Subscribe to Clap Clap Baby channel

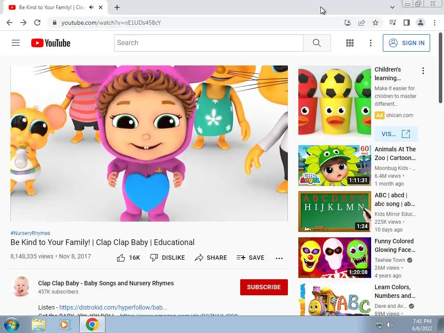click(264, 287)
